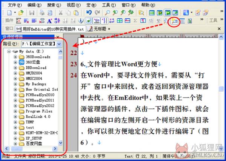Open the New document dropdown arrow
Screen dimensions: 226x161
(15, 13)
